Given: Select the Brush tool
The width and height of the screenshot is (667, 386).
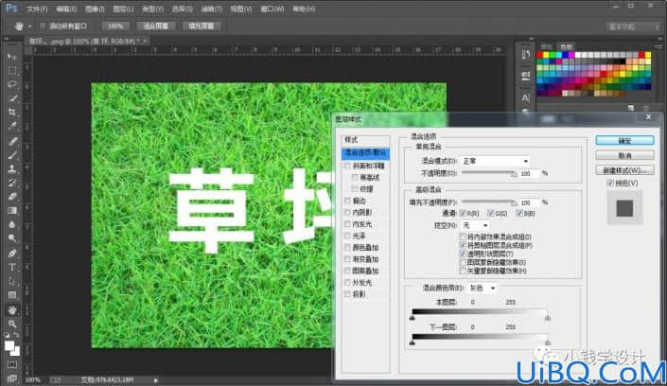Looking at the screenshot, I should click(x=12, y=155).
